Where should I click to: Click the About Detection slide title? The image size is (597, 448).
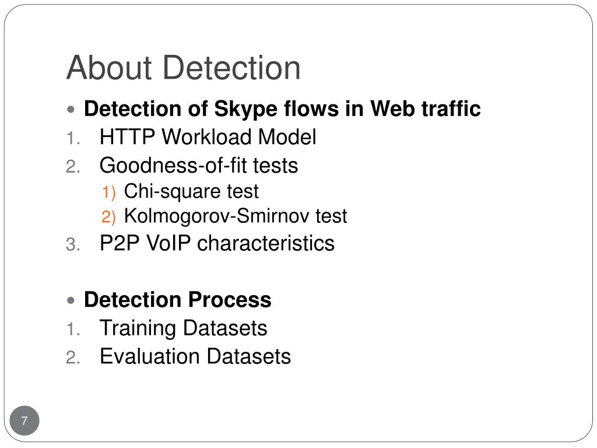pos(184,68)
